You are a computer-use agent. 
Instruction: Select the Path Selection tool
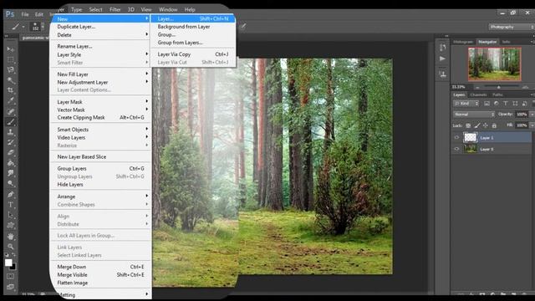[x=11, y=215]
